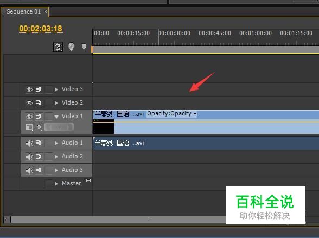The height and width of the screenshot is (238, 319).
Task: Click the work area bar
Action: 206,49
